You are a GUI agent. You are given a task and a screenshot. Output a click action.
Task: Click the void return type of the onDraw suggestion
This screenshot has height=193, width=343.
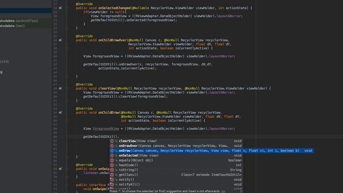tap(308, 151)
